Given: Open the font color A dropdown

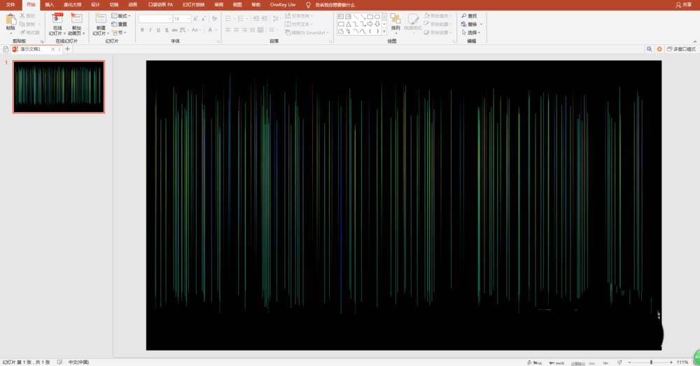Looking at the screenshot, I should point(216,30).
